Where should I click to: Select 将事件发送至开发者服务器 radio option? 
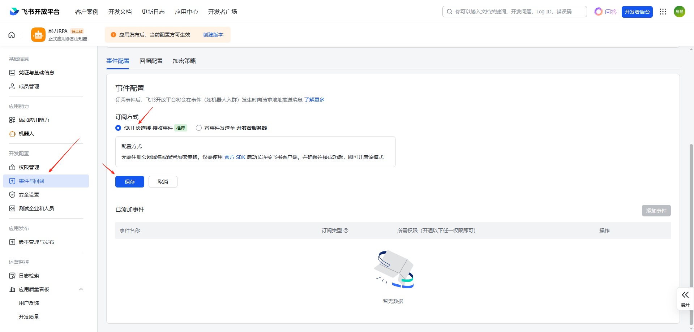click(199, 128)
